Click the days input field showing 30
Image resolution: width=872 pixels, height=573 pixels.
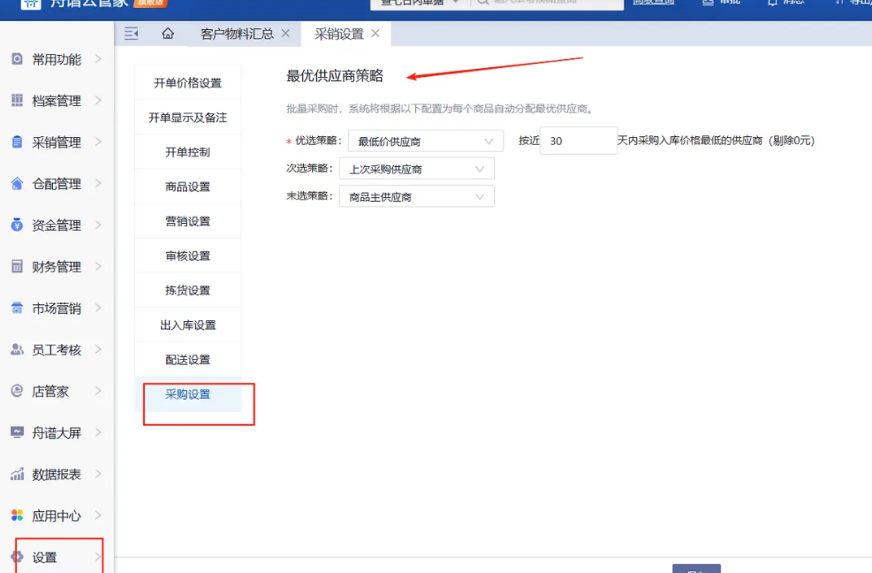(578, 141)
